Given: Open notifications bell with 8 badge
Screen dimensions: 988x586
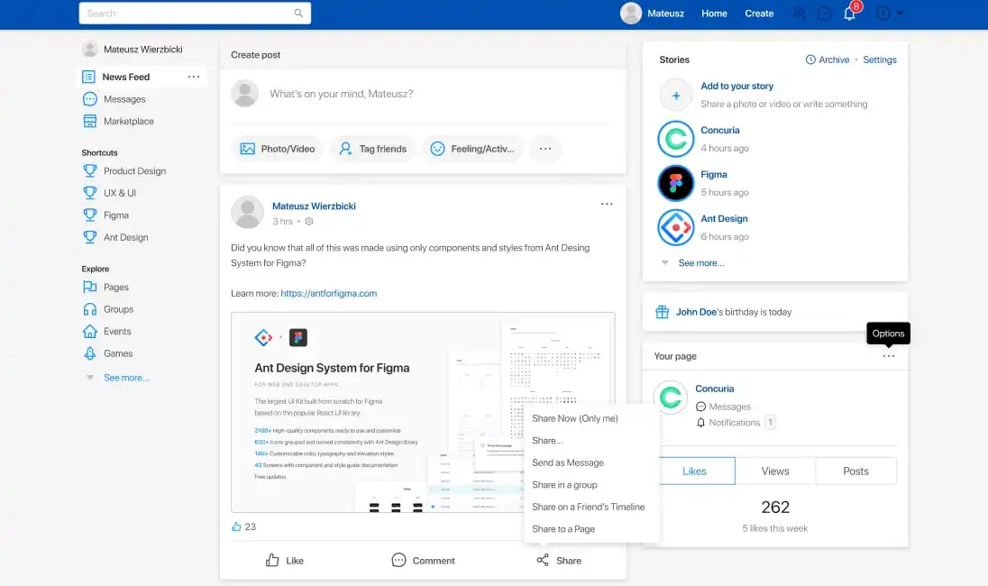Looking at the screenshot, I should click(850, 14).
